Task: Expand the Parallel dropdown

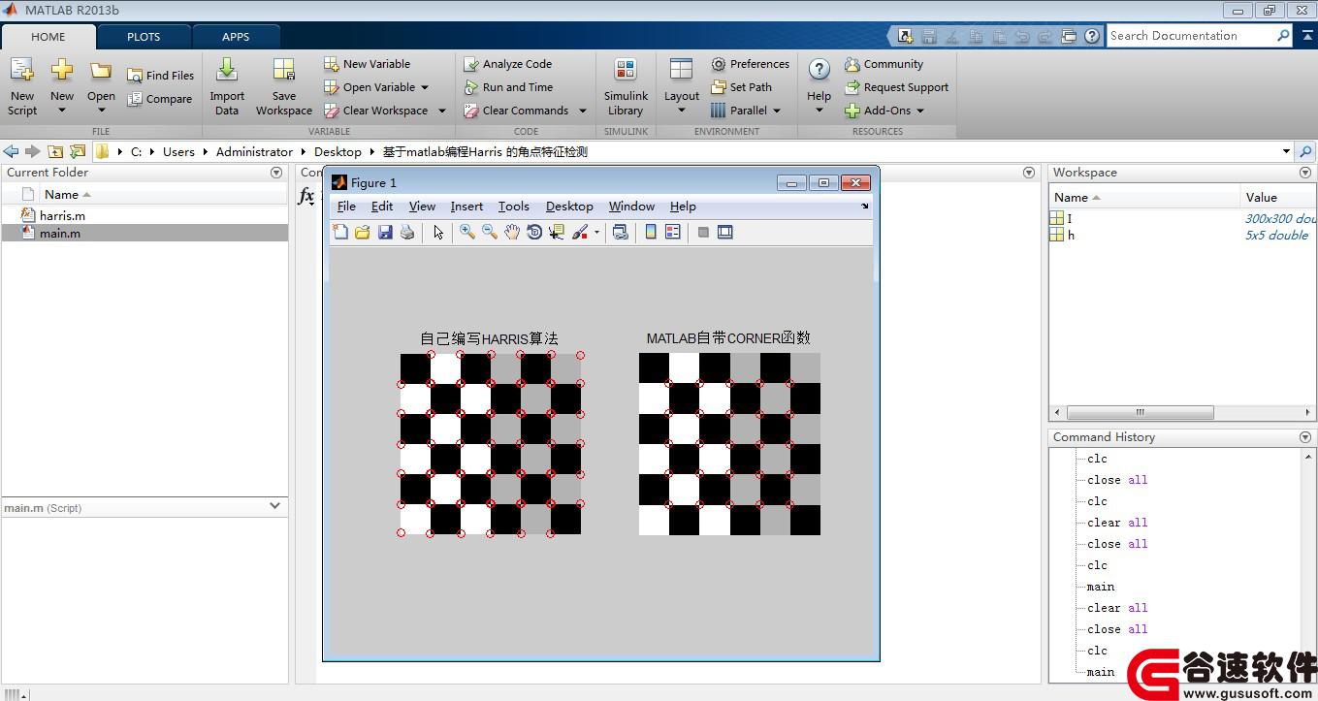Action: pos(777,111)
